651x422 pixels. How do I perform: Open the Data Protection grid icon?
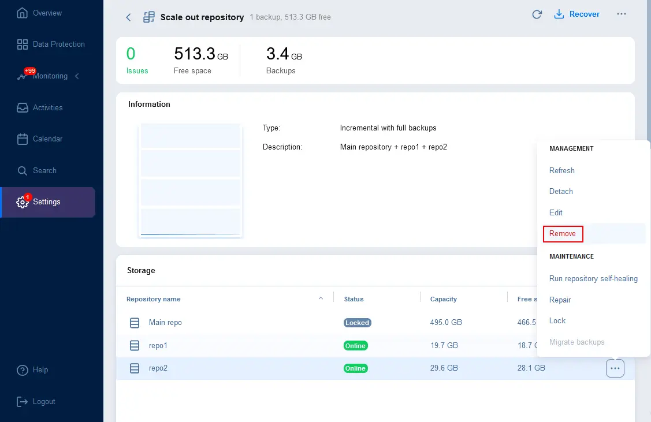[x=22, y=44]
